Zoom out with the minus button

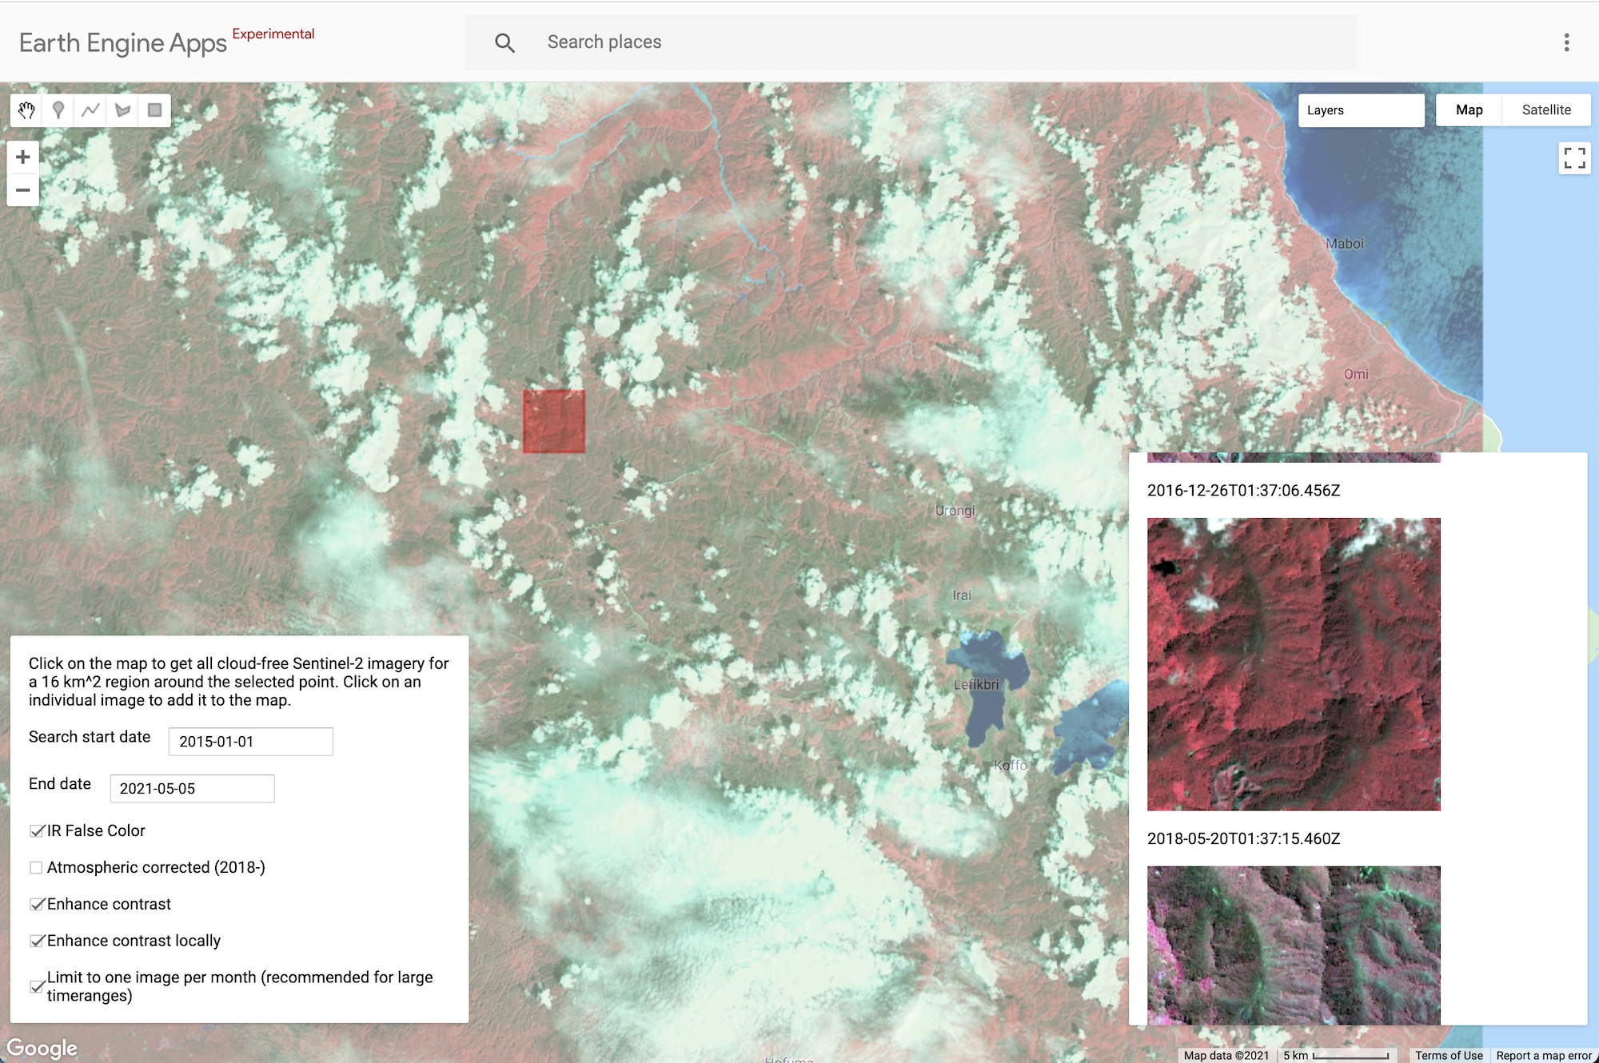tap(23, 190)
